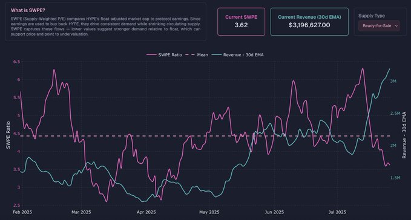Click the dashed Mean legend line icon
Screen dimensions: 411x220
(190, 55)
